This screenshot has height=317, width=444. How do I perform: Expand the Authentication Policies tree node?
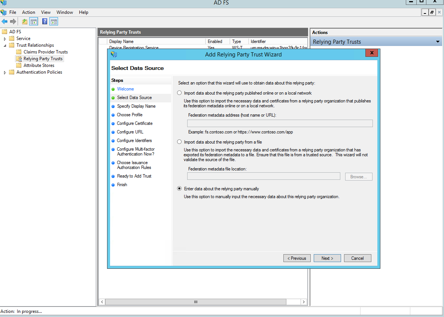pos(5,73)
